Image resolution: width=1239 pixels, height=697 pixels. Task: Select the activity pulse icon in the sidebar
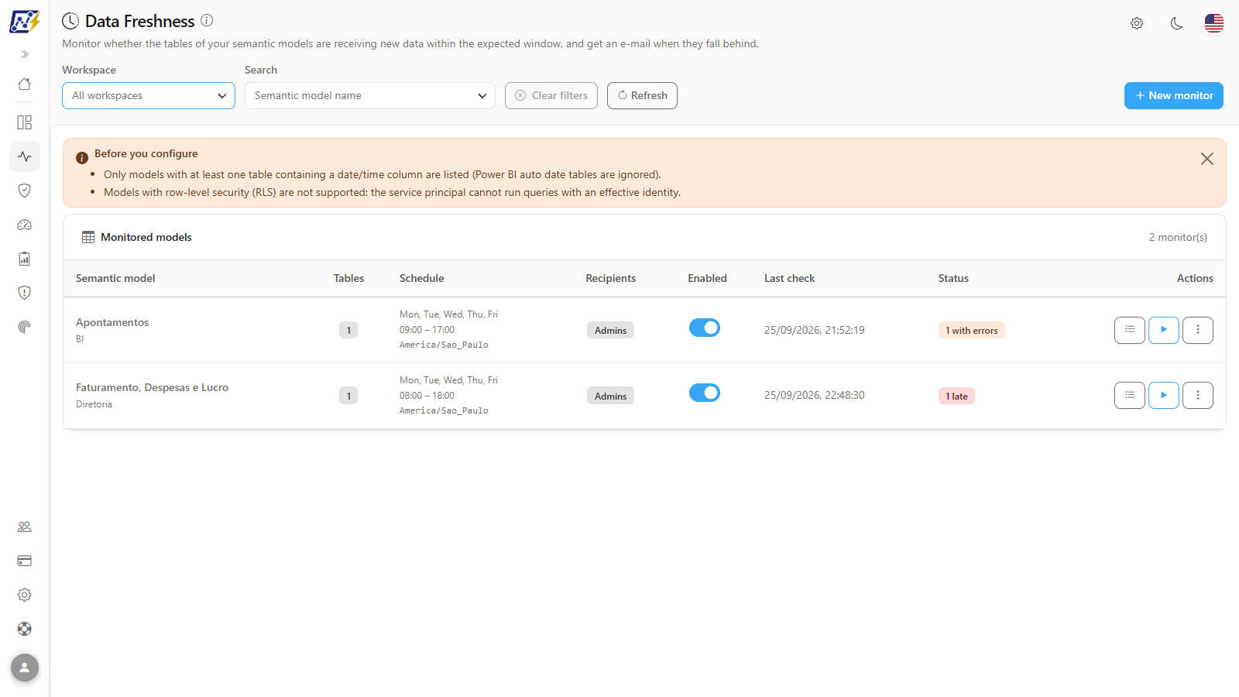[x=25, y=156]
